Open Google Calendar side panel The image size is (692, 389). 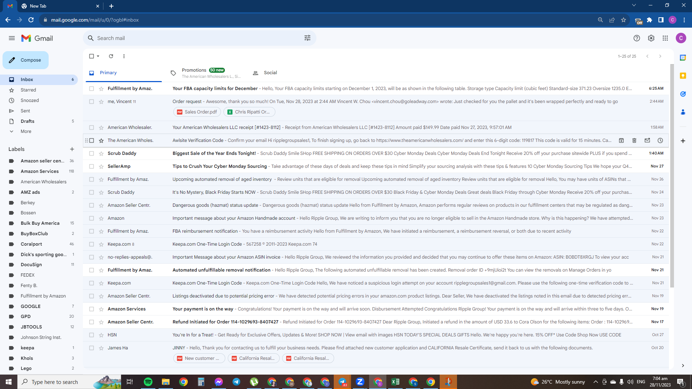683,58
